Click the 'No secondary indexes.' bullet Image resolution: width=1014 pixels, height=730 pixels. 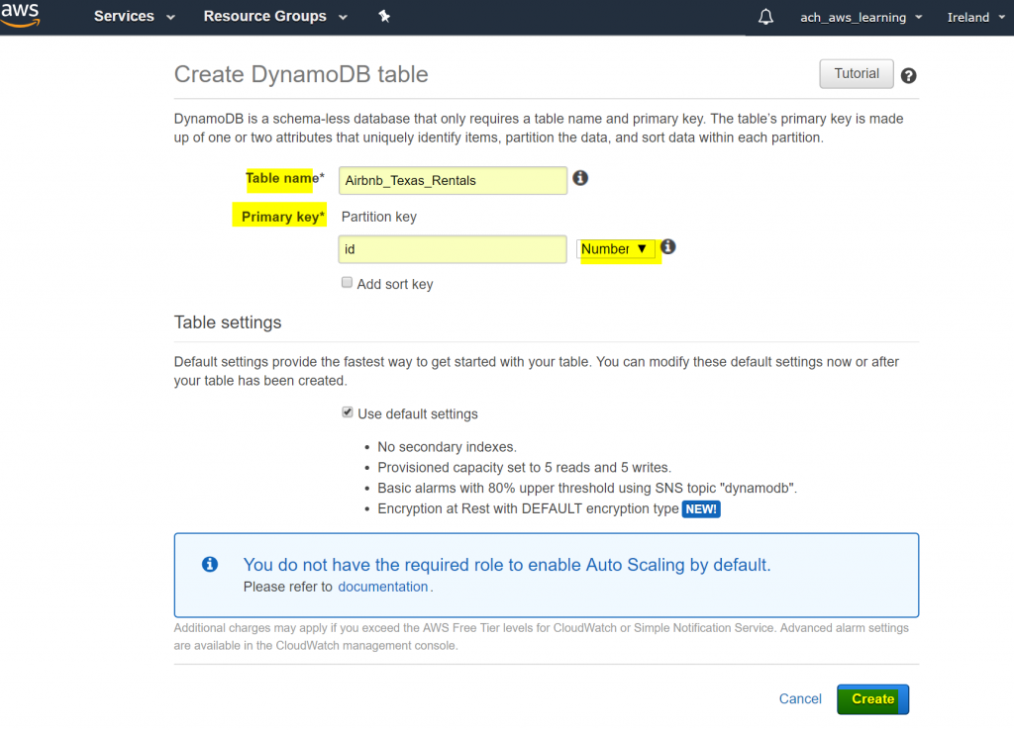click(447, 447)
